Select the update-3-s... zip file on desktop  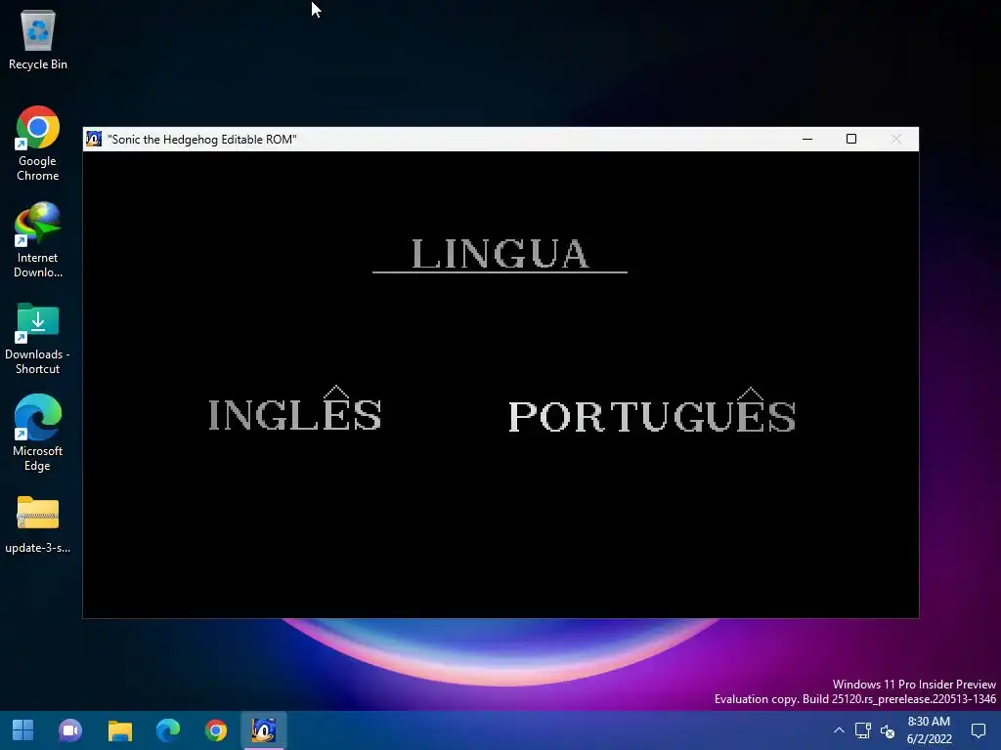point(38,524)
